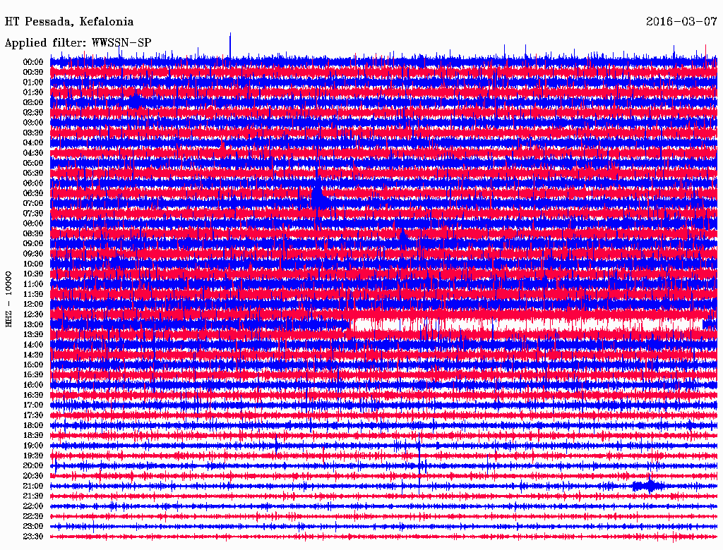The image size is (723, 550).
Task: Select the 23:30 time label
Action: pos(33,537)
